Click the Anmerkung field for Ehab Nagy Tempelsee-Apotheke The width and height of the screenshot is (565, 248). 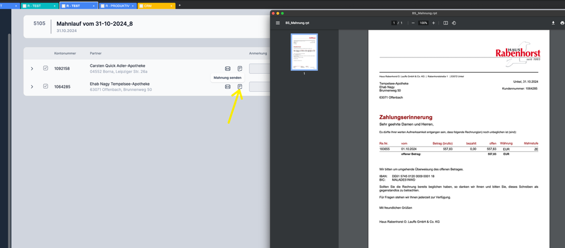pyautogui.click(x=260, y=86)
